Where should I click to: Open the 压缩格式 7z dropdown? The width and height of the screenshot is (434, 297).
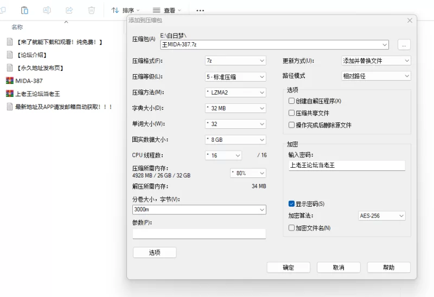[235, 61]
